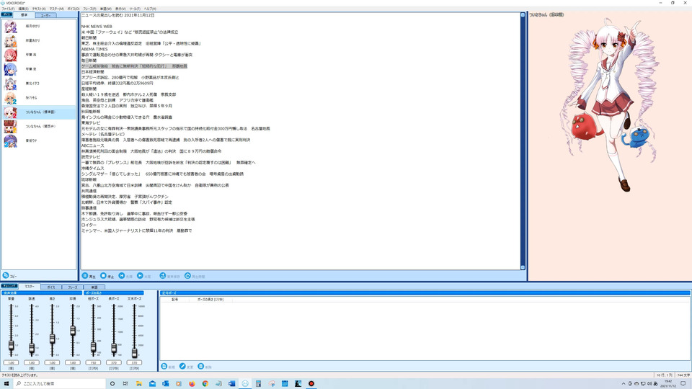Select 琴葉 葵 voice avatar
This screenshot has height=389, width=692.
pyautogui.click(x=11, y=69)
